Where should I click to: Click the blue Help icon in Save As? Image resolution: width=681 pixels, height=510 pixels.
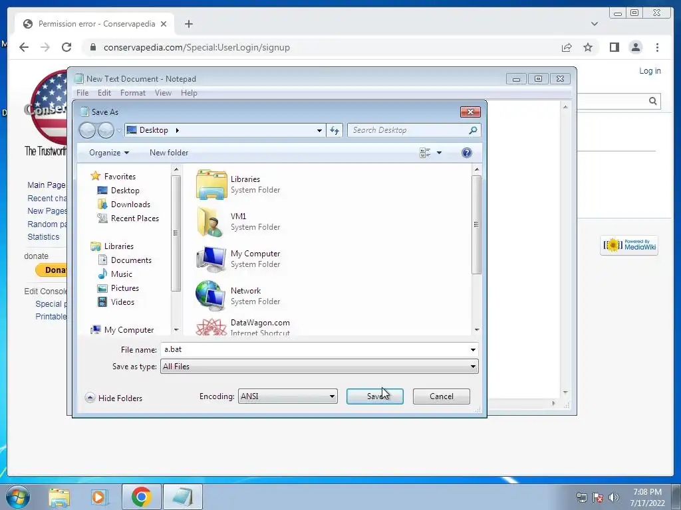pos(466,153)
